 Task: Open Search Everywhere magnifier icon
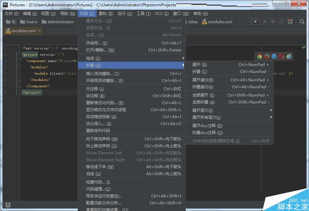(302, 22)
